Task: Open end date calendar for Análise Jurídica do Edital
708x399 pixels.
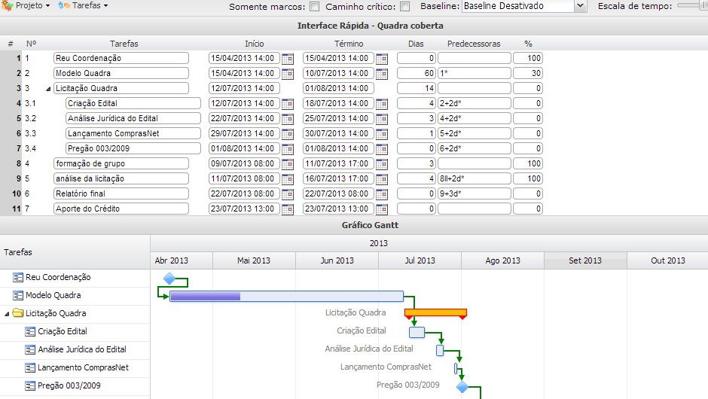Action: point(382,118)
